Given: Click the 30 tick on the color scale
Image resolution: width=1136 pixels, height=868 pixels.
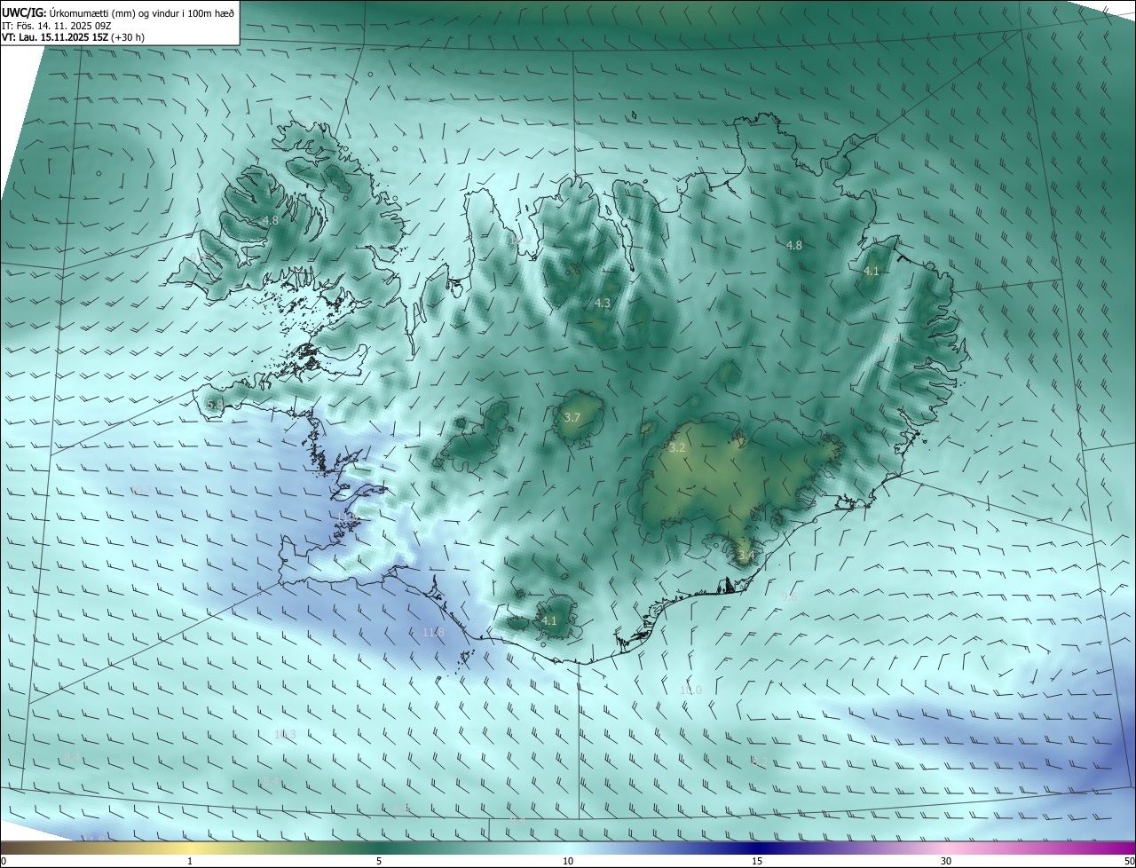Looking at the screenshot, I should point(946,861).
